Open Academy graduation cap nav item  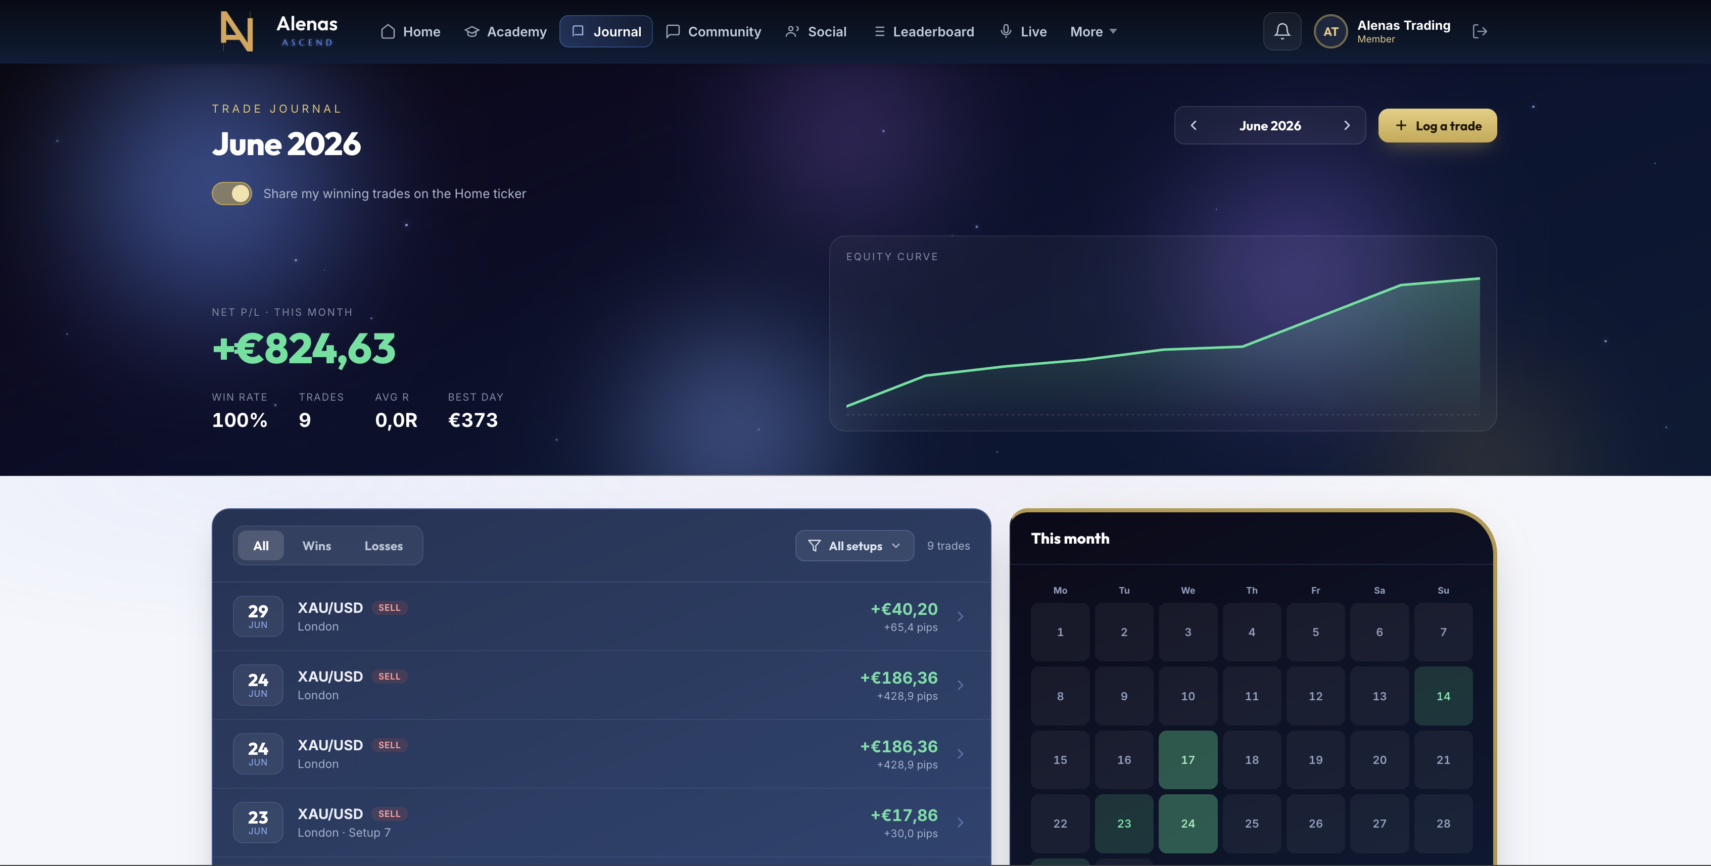pyautogui.click(x=505, y=31)
